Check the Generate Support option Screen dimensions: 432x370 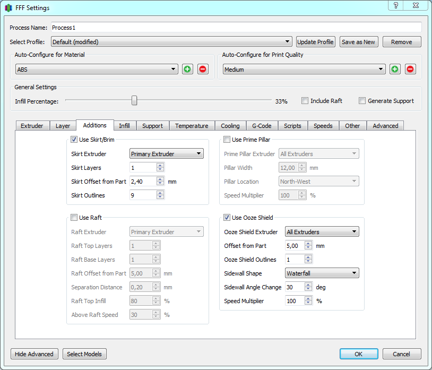coord(362,101)
